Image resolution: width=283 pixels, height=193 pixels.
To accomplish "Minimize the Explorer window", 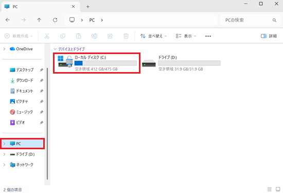I will click(245, 4).
